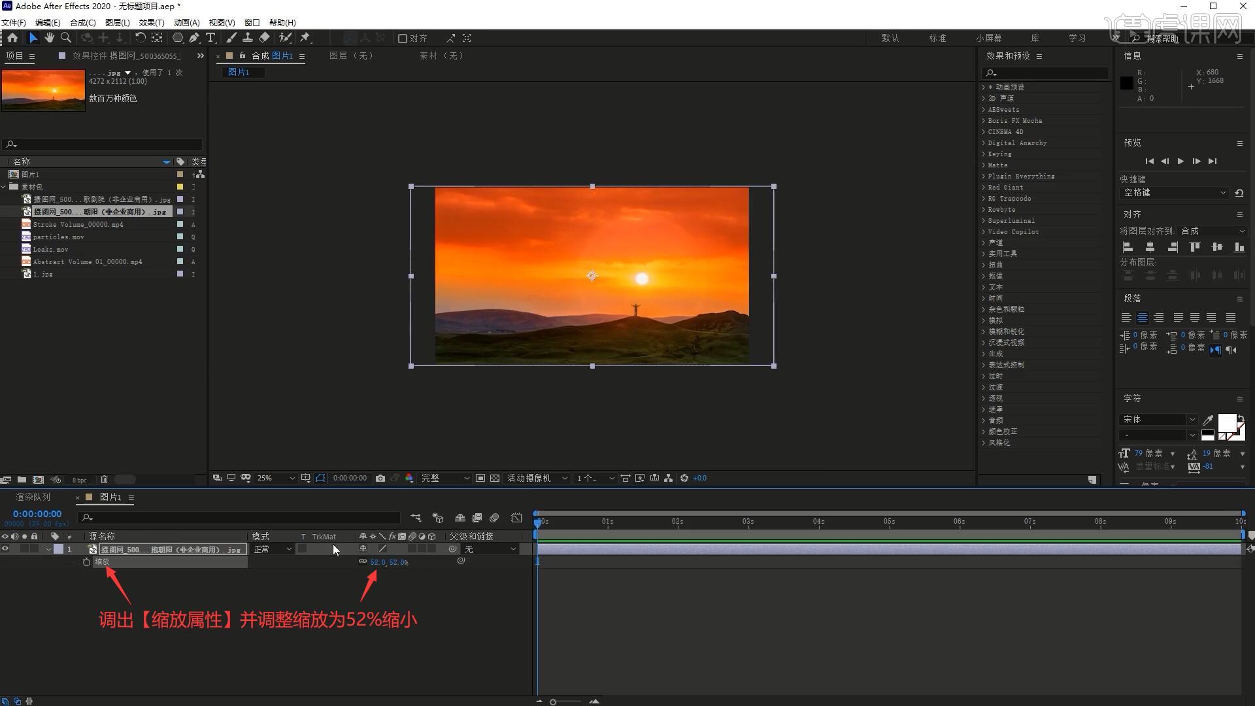The image size is (1255, 706).
Task: Open the 25% magnification dropdown
Action: tap(275, 479)
